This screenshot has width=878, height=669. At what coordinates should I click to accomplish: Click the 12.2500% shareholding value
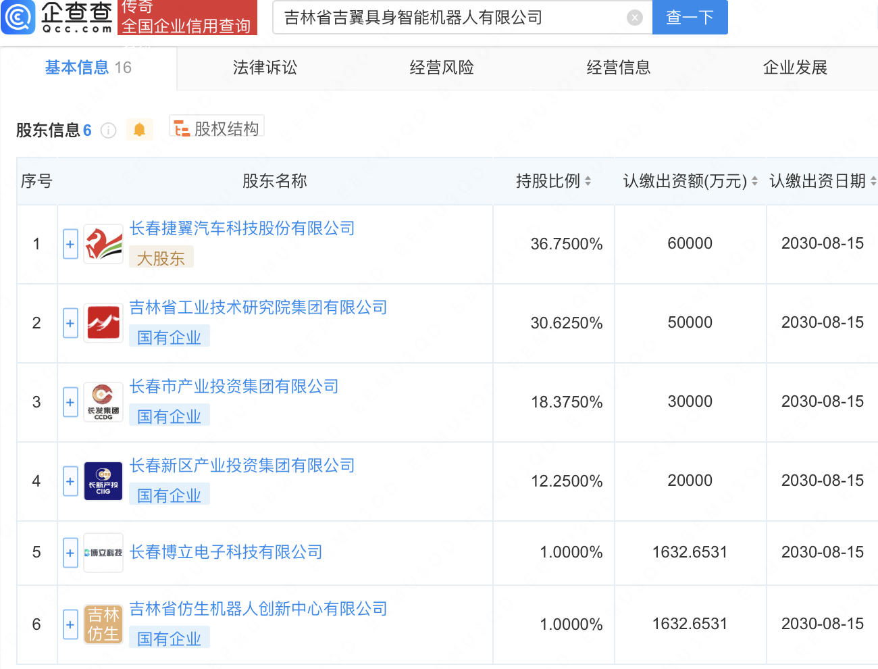[x=567, y=481]
